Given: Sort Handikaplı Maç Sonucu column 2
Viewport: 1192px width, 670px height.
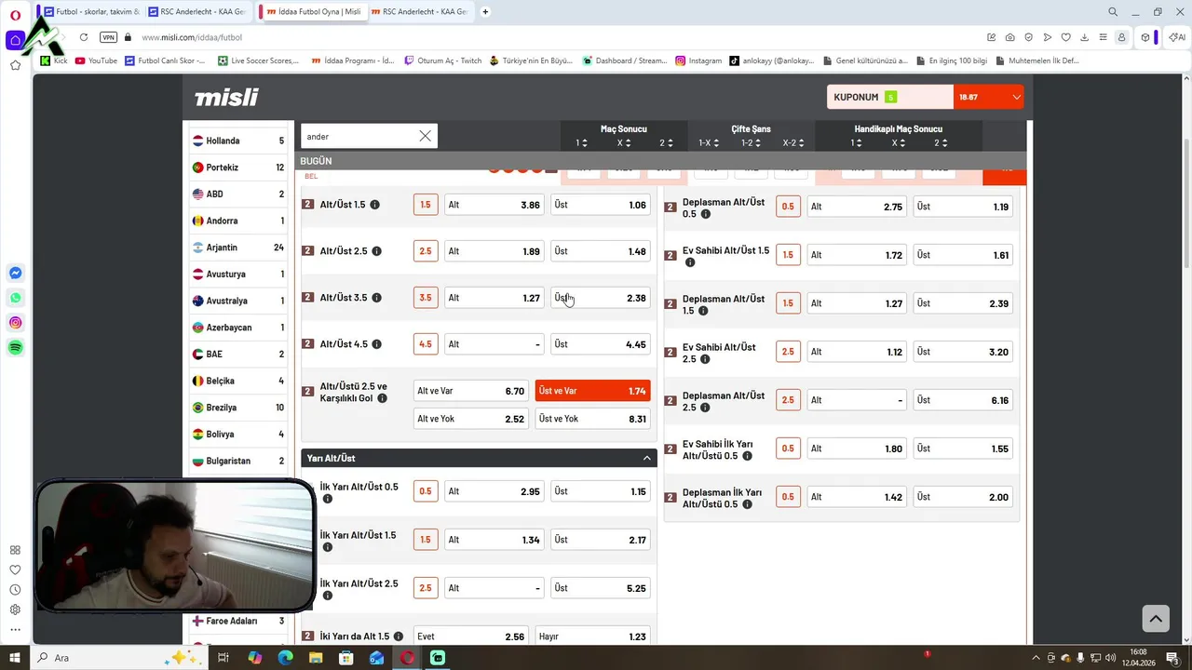Looking at the screenshot, I should (940, 143).
